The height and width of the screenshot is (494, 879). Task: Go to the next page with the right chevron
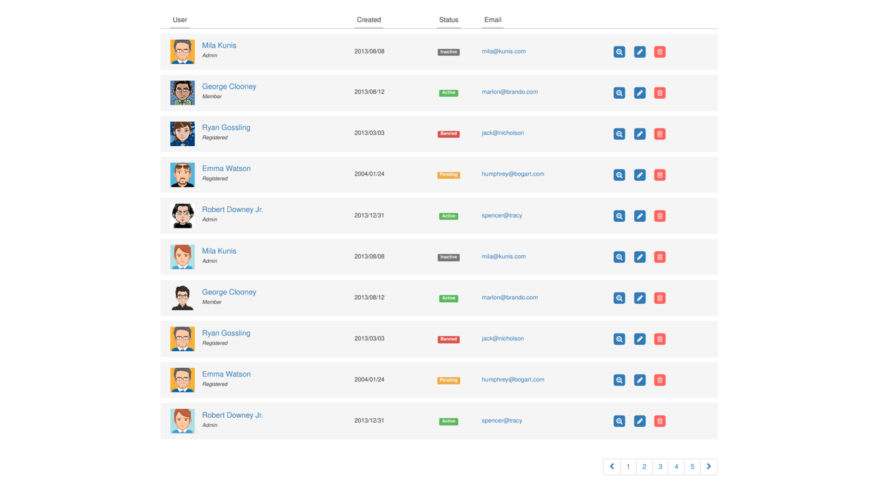click(708, 466)
